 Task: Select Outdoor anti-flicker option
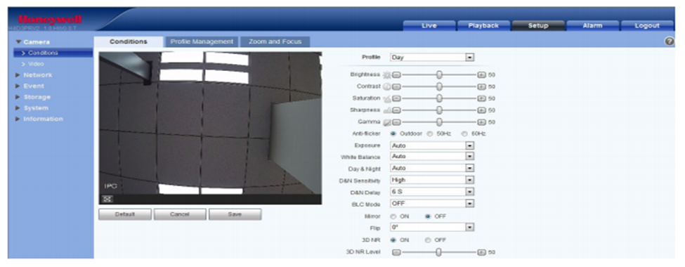393,133
